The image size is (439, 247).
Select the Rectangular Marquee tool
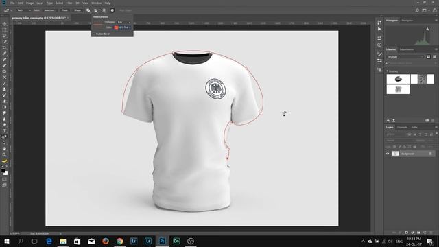coord(5,30)
